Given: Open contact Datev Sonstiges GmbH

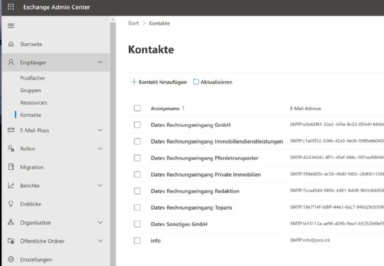Looking at the screenshot, I should click(x=179, y=224).
